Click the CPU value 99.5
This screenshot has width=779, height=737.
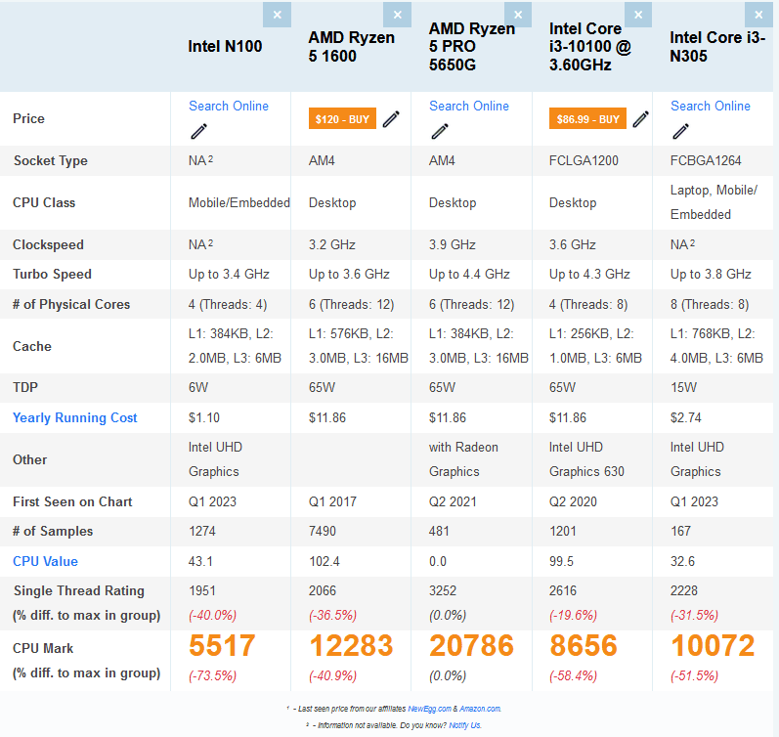[x=561, y=562]
